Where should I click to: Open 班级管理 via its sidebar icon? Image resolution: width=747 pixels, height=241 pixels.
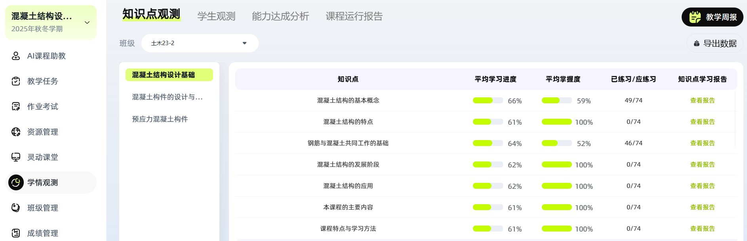(16, 208)
